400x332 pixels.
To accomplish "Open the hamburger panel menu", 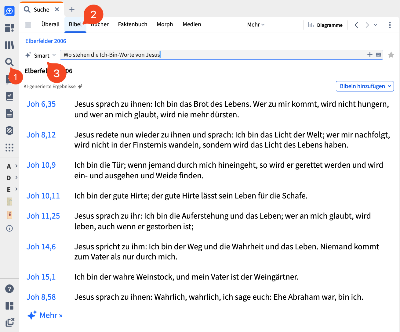I will (x=28, y=25).
